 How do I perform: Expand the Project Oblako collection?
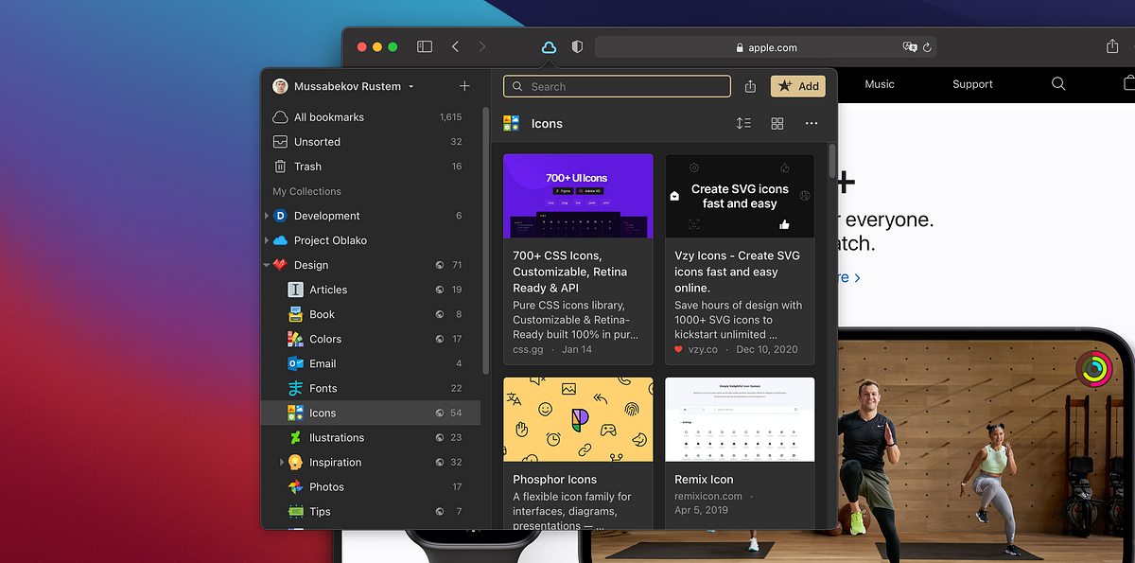[266, 239]
